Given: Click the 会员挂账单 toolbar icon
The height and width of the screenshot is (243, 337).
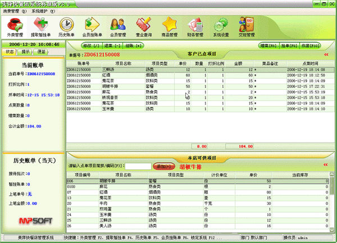Looking at the screenshot, I should point(92,25).
